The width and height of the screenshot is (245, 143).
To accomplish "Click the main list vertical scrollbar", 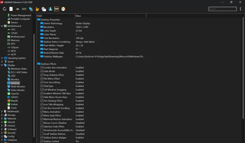I will [x=243, y=68].
